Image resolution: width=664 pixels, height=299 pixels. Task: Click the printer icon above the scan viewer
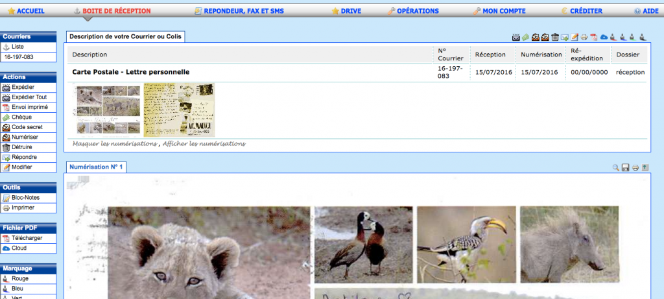(x=635, y=168)
